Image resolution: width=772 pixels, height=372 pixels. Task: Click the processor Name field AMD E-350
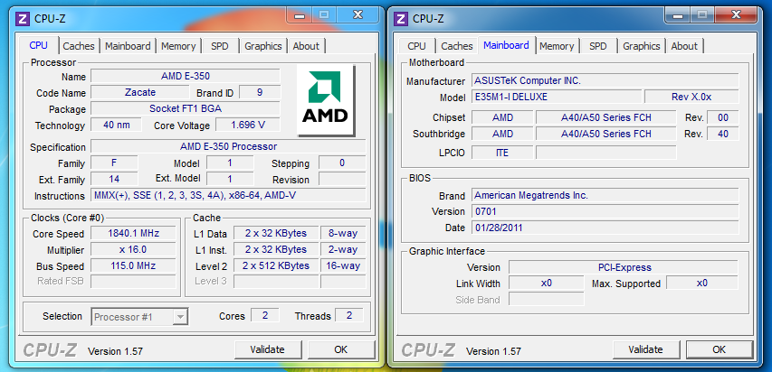pos(186,76)
